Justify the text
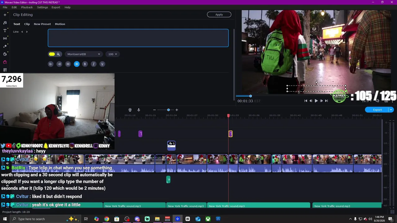397x223 pixels. point(68,64)
